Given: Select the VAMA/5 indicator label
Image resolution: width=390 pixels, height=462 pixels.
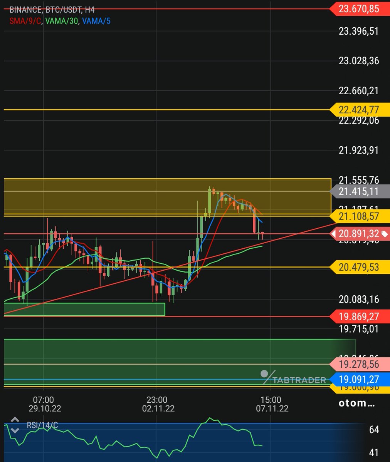Looking at the screenshot, I should [x=96, y=21].
